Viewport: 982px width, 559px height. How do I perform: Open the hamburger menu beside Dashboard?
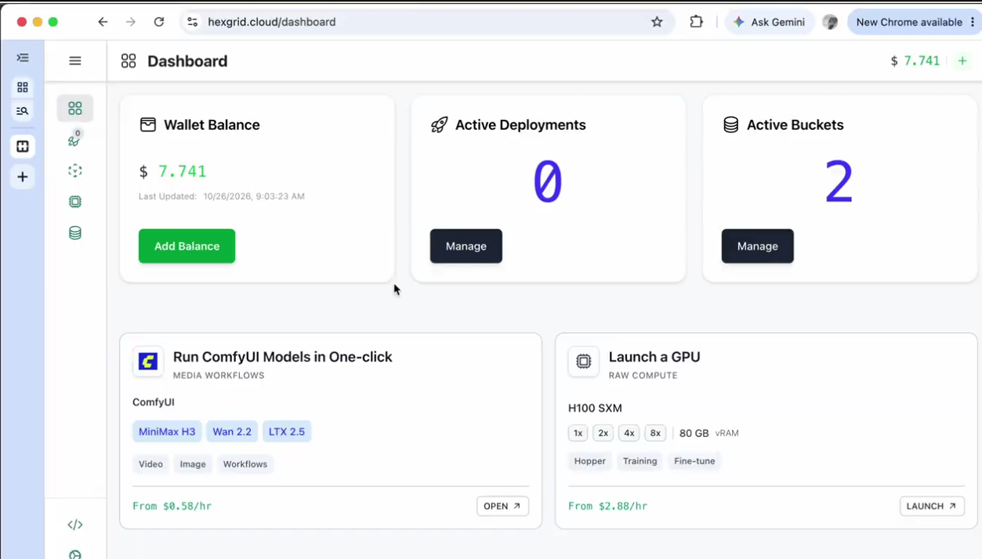(x=75, y=60)
